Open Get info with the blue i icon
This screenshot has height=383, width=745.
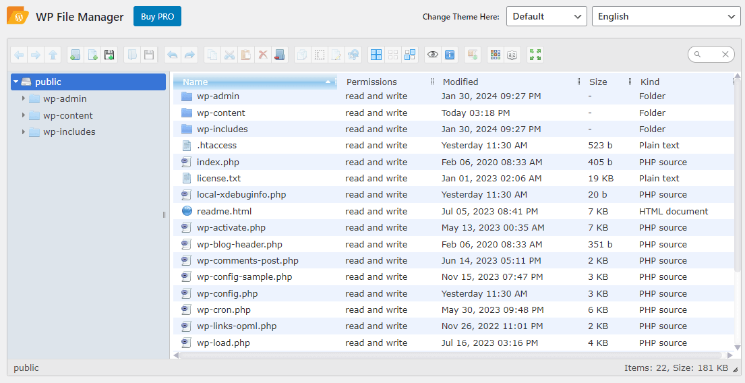(450, 55)
